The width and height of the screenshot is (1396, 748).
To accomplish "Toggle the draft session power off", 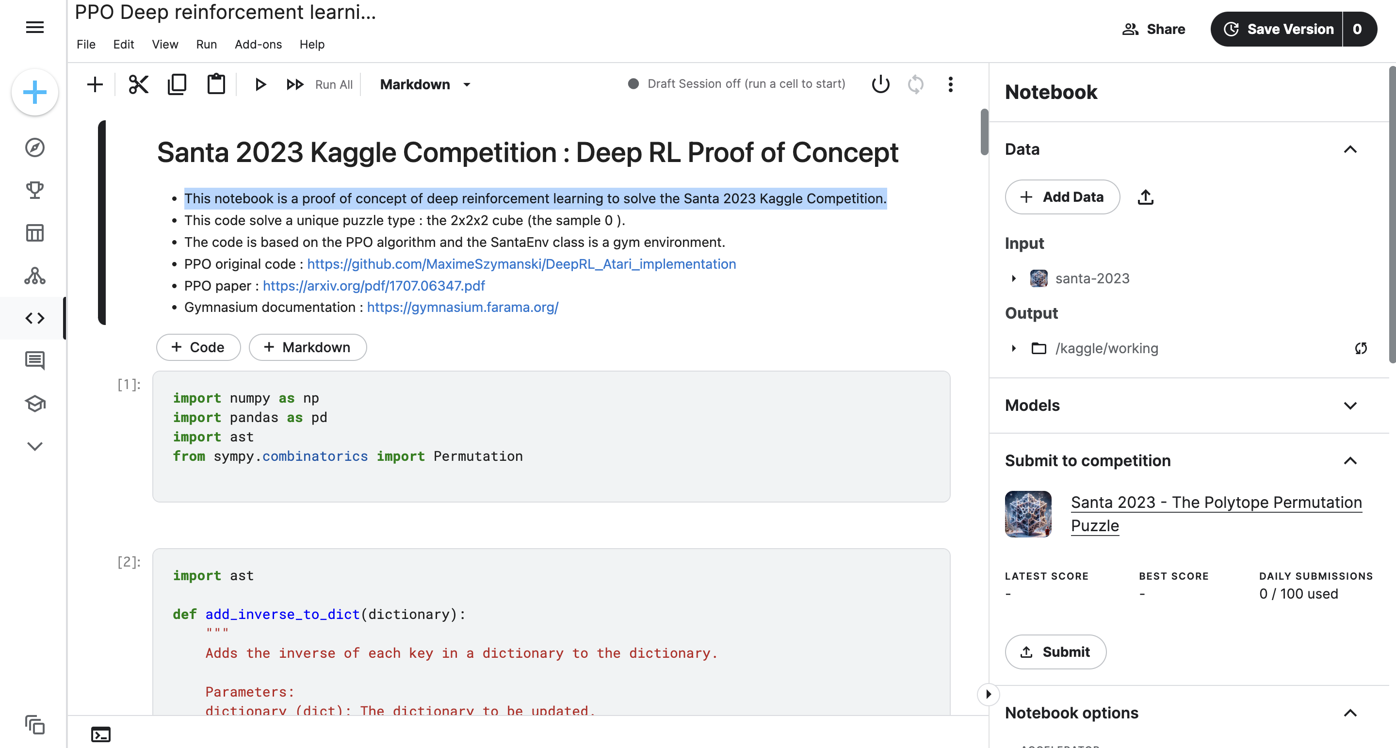I will click(x=880, y=84).
